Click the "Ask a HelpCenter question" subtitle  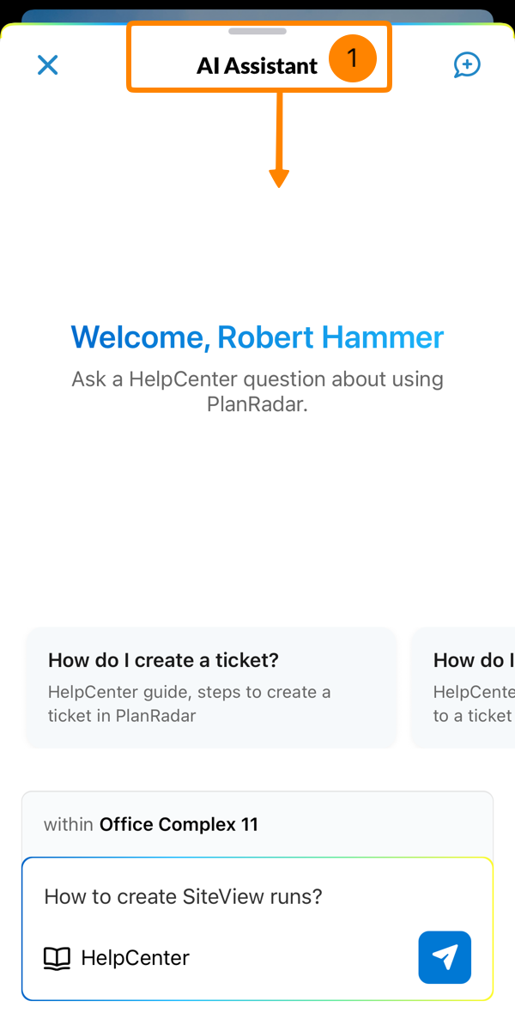coord(257,379)
